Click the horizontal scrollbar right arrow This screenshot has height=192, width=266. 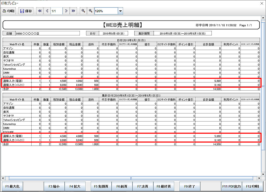pos(259,178)
